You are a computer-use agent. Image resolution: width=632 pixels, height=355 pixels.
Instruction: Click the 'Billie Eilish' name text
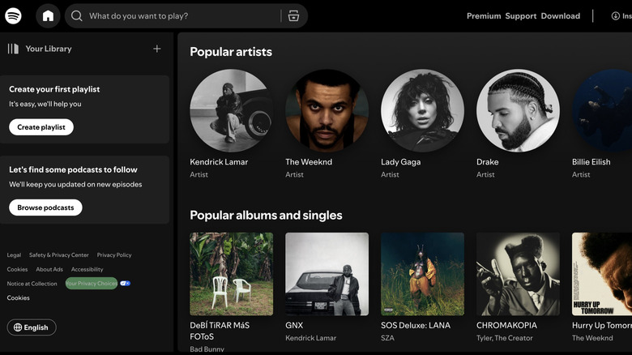pyautogui.click(x=591, y=162)
